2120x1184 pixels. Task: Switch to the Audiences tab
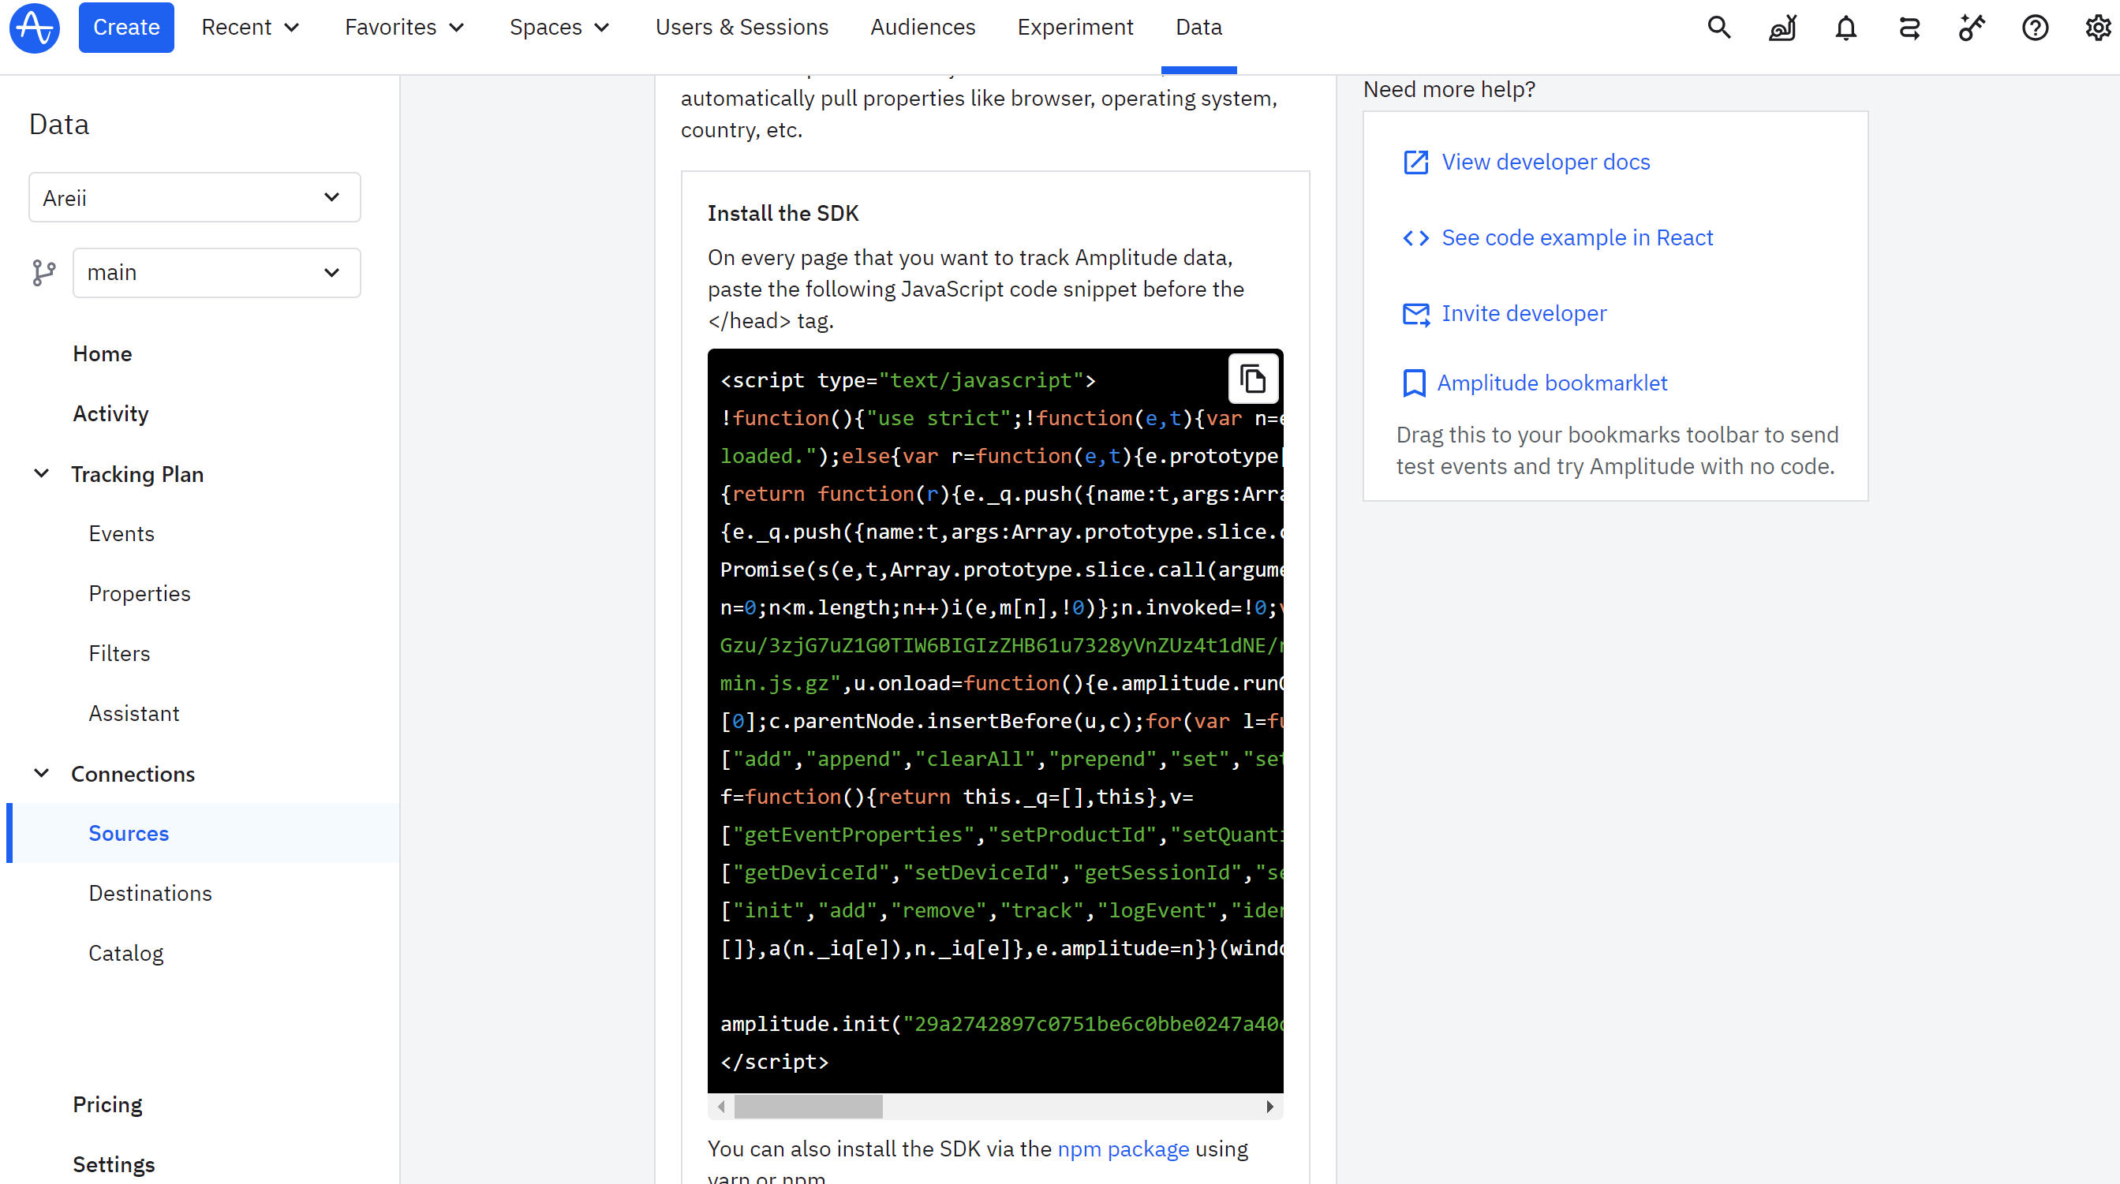[x=922, y=27]
